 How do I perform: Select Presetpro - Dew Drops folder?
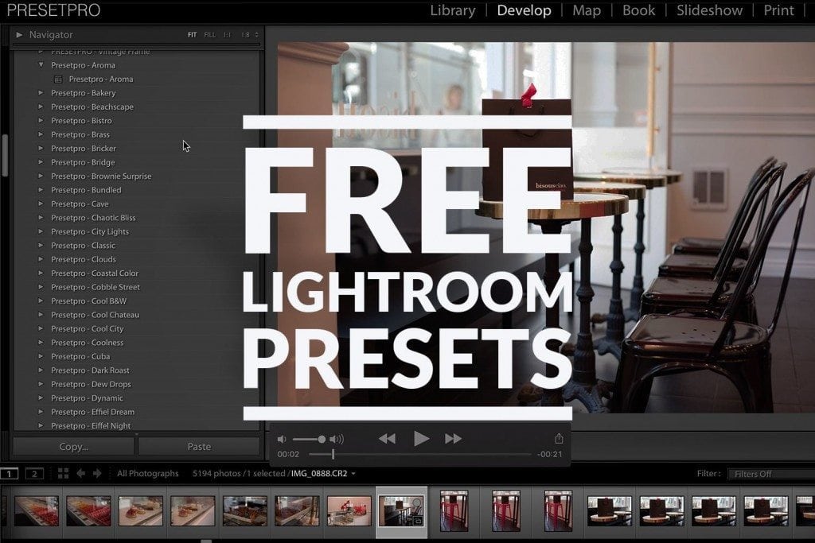point(91,384)
